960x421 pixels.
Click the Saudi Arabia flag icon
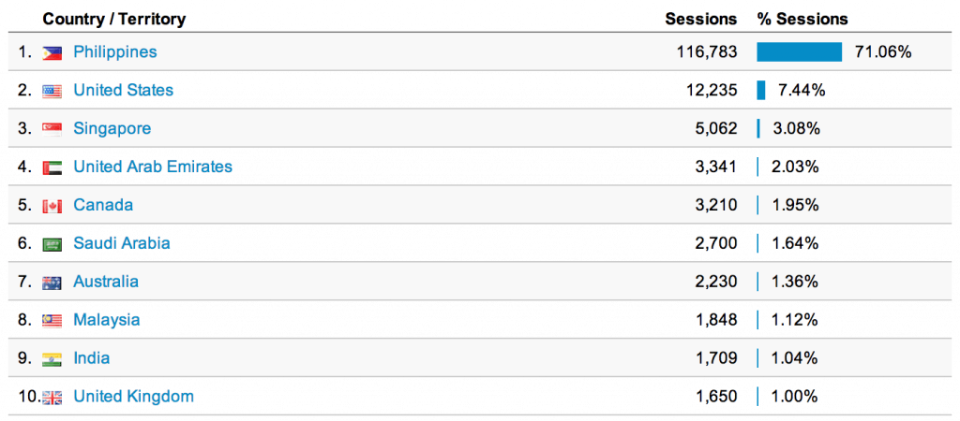click(52, 244)
